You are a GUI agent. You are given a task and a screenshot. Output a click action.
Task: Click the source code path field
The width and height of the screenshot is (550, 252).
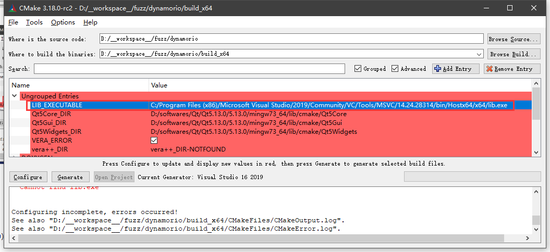[291, 39]
